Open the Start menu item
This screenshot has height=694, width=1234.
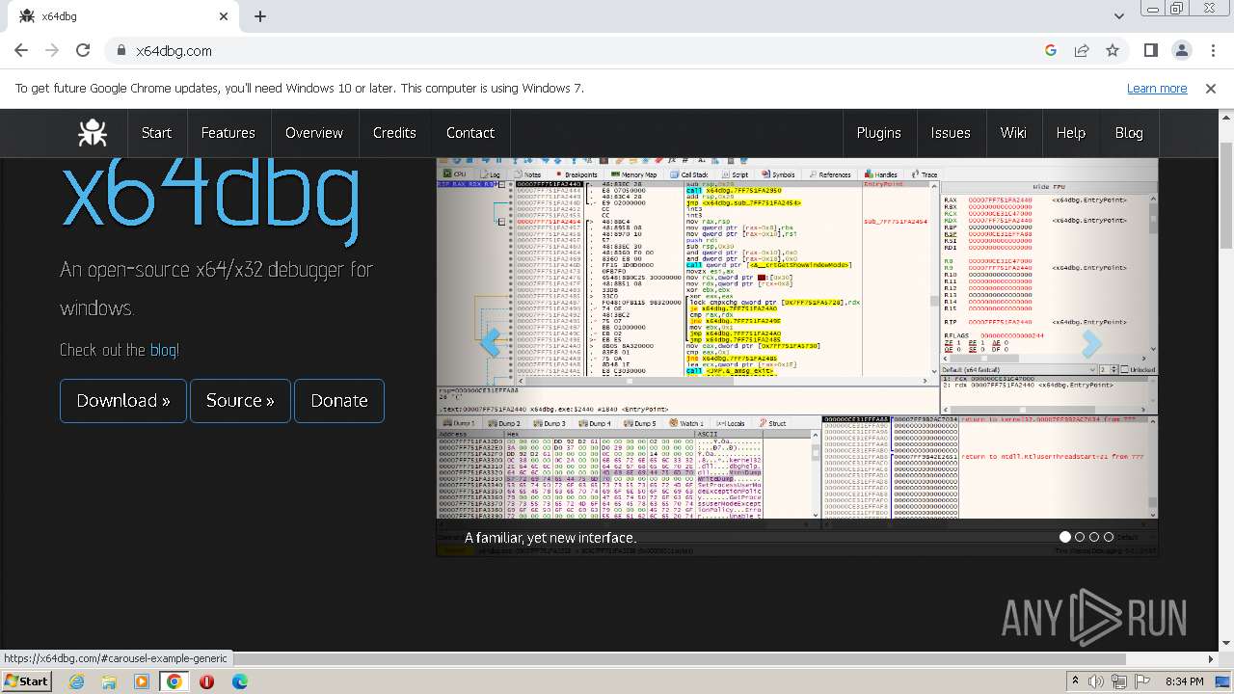click(156, 133)
